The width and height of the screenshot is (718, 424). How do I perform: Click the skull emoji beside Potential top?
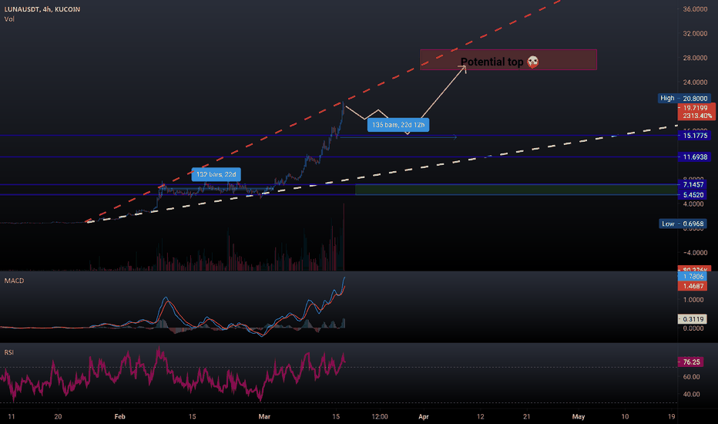click(532, 62)
